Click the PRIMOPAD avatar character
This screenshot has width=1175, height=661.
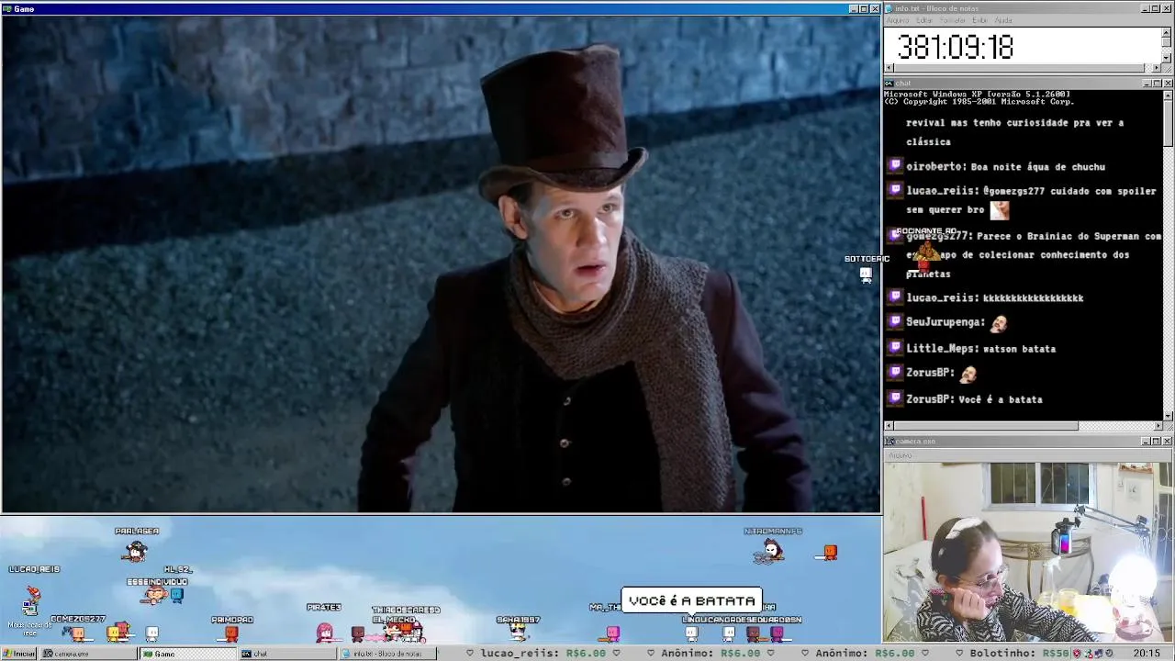pyautogui.click(x=231, y=633)
